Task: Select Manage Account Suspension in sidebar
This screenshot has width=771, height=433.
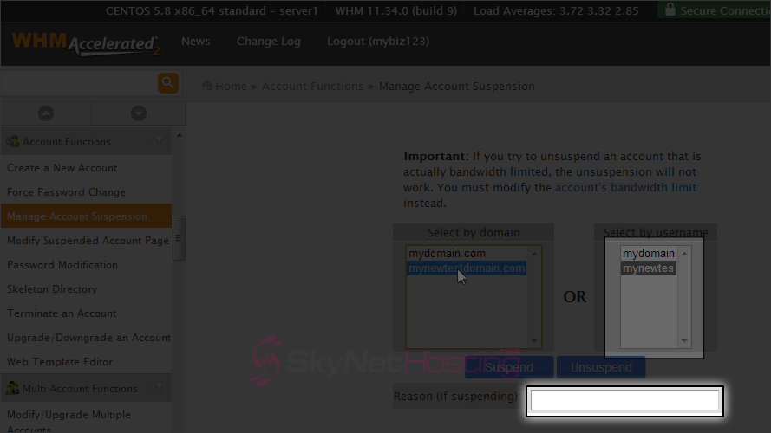Action: pyautogui.click(x=86, y=216)
